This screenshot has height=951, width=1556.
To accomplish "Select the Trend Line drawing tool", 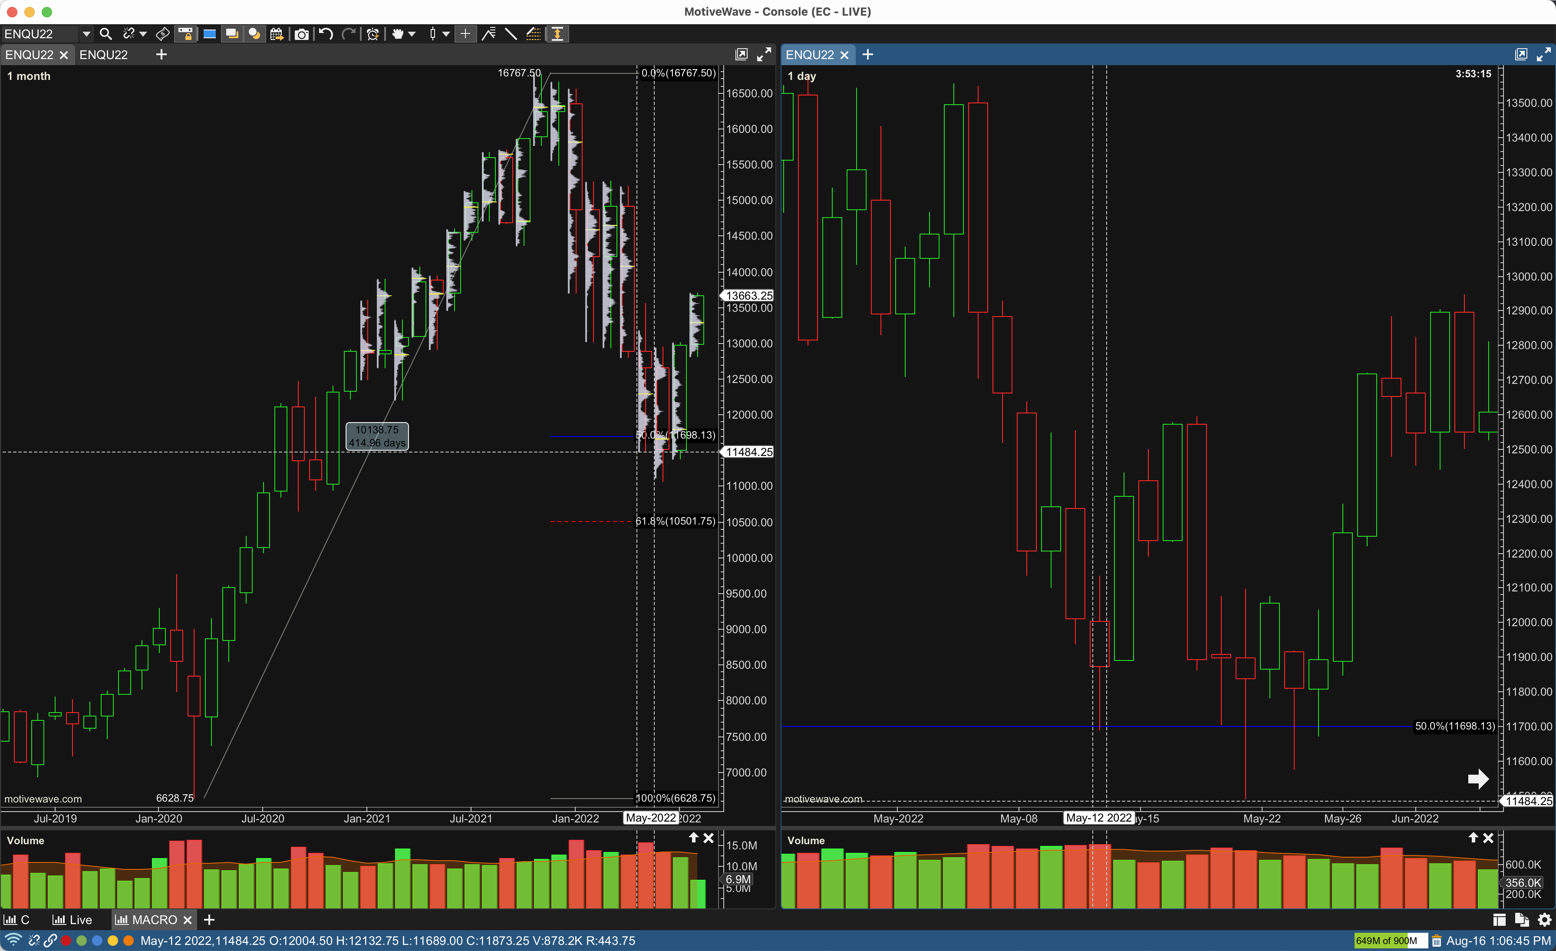I will tap(510, 34).
